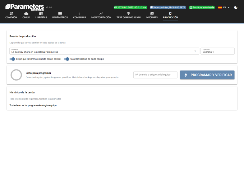Click 'Todo intento queda registrado' subtitle

(35, 99)
